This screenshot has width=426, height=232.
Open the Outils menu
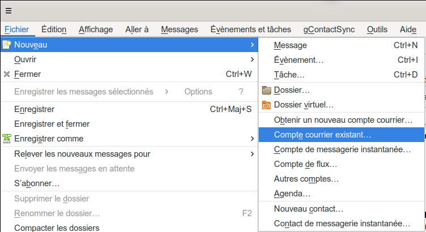pyautogui.click(x=377, y=29)
